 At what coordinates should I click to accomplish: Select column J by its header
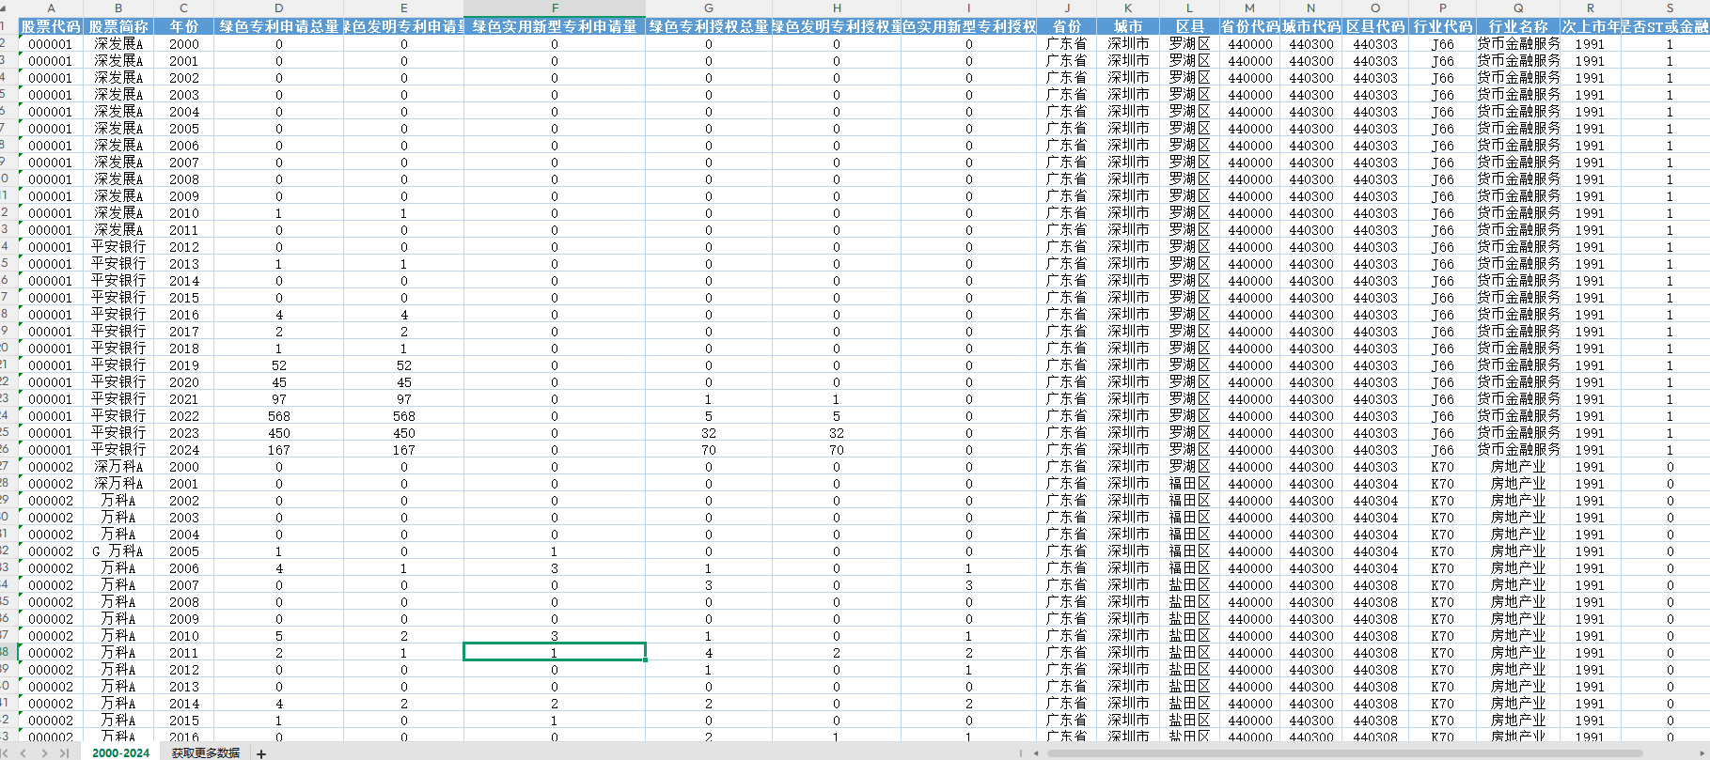[1067, 8]
